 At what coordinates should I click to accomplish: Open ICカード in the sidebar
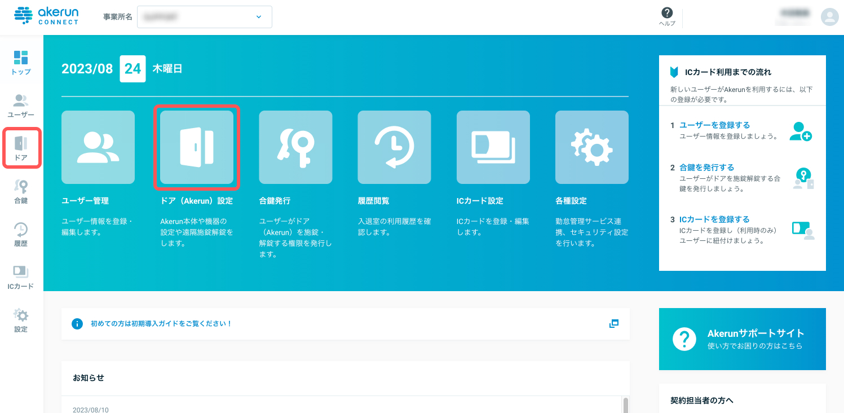(x=21, y=277)
